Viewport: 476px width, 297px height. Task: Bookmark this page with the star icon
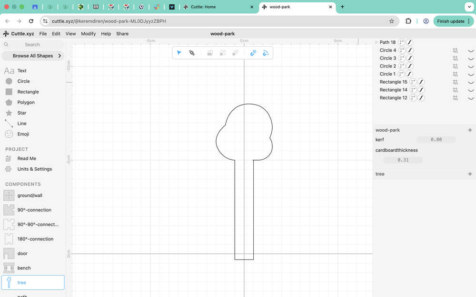[x=392, y=21]
